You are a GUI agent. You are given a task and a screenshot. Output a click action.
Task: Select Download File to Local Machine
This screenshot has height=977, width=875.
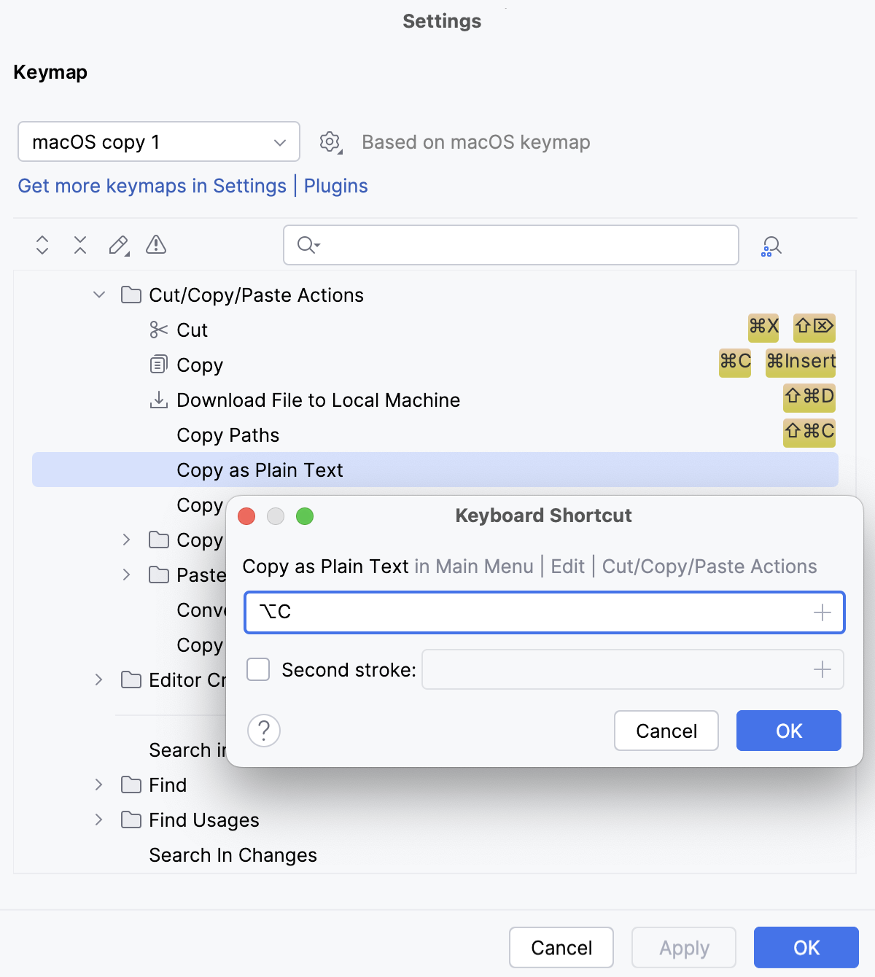point(318,400)
